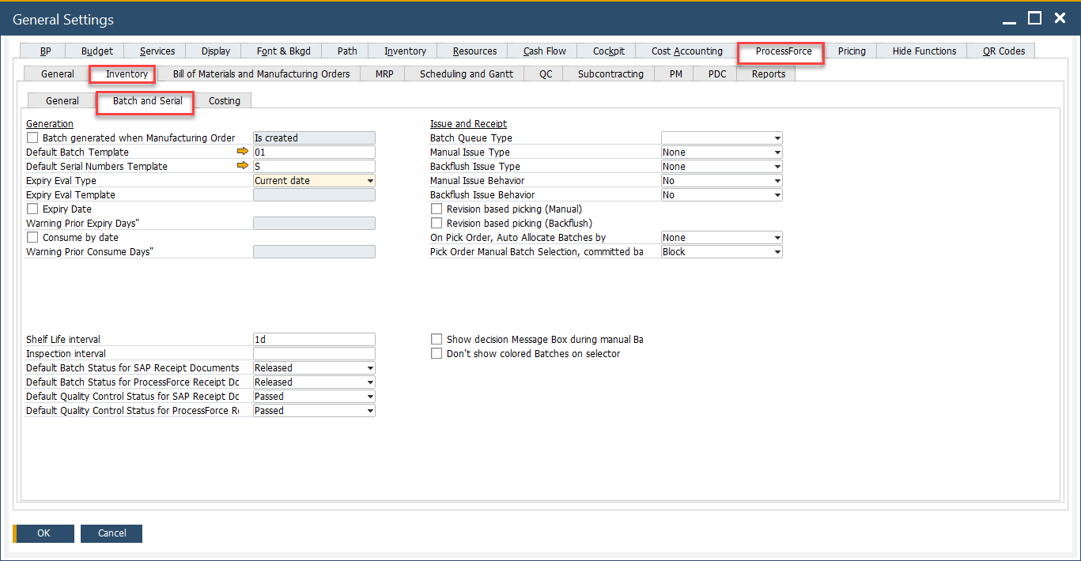Screen dimensions: 1081x561
Task: Click the link arrow next to Default Serial Numbers Template
Action: [243, 165]
